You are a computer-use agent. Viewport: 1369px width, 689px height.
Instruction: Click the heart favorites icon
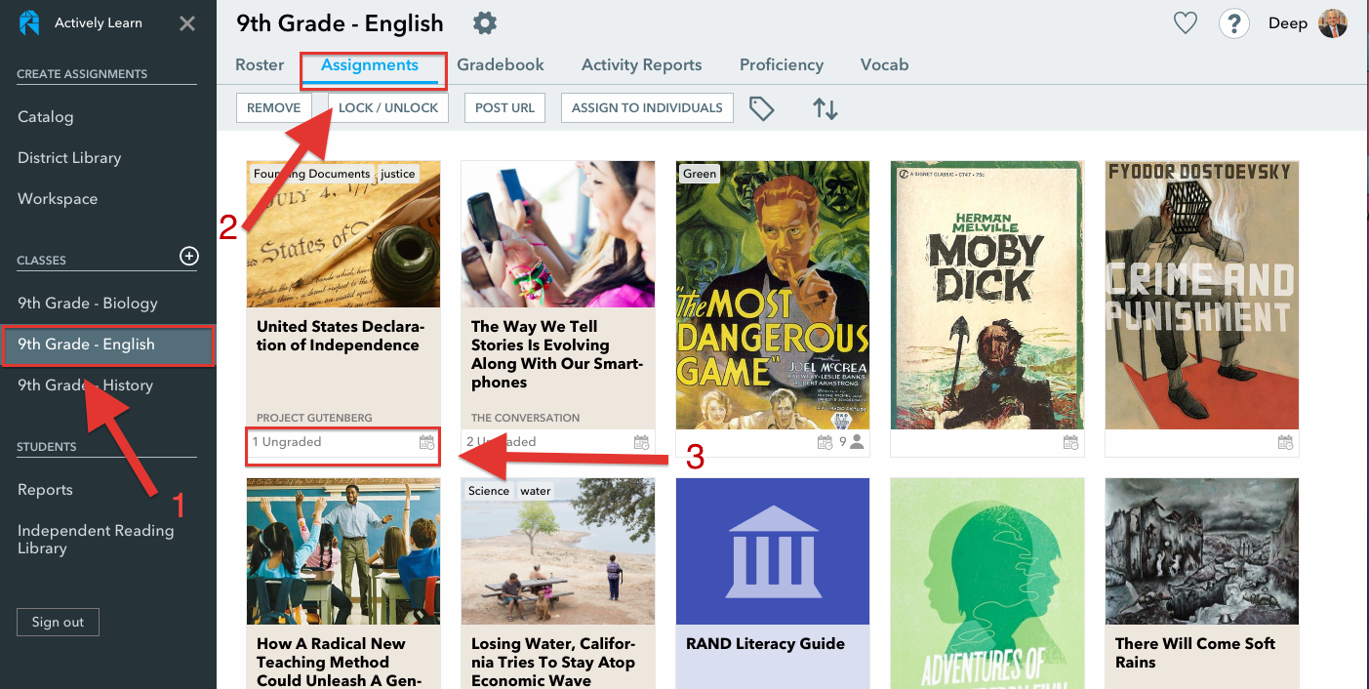(x=1185, y=23)
